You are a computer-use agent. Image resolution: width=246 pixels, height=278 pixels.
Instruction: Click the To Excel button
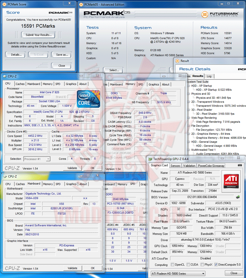pyautogui.click(x=39, y=55)
